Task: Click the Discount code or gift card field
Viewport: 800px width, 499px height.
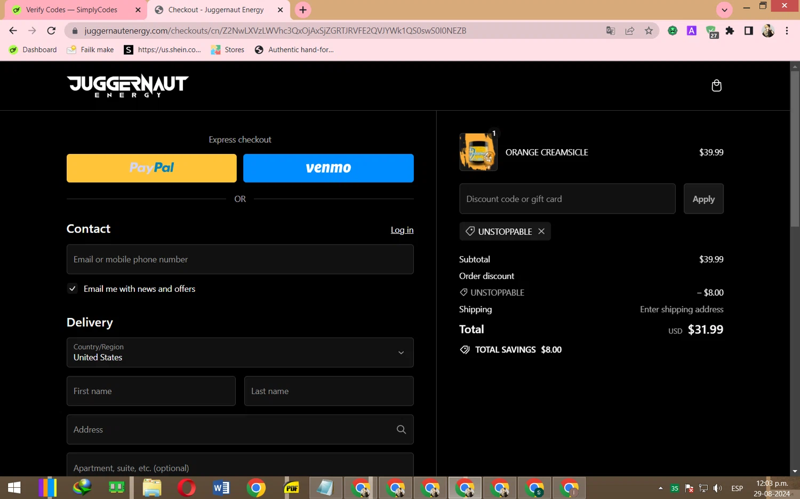Action: point(567,199)
